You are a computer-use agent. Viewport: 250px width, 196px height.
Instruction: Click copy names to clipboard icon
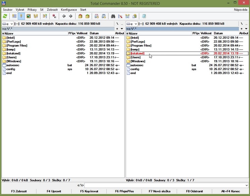click(135, 16)
